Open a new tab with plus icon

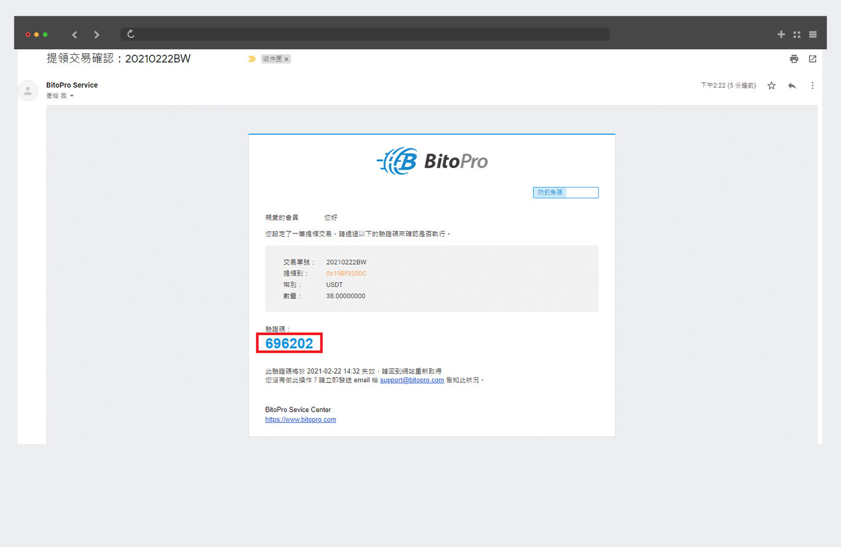[x=781, y=35]
